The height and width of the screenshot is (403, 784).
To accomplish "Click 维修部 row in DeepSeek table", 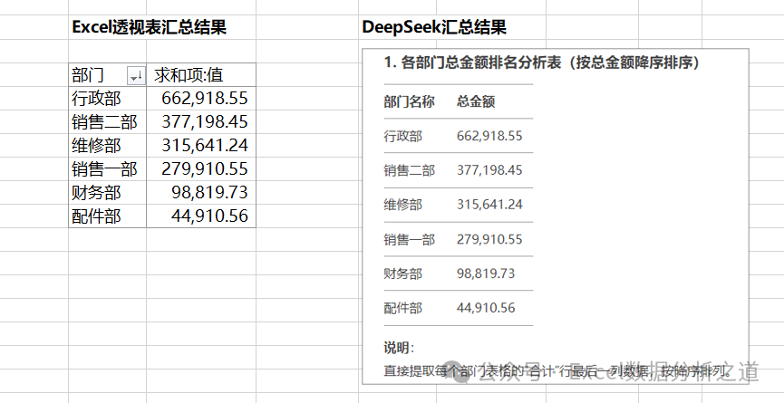I will (459, 205).
